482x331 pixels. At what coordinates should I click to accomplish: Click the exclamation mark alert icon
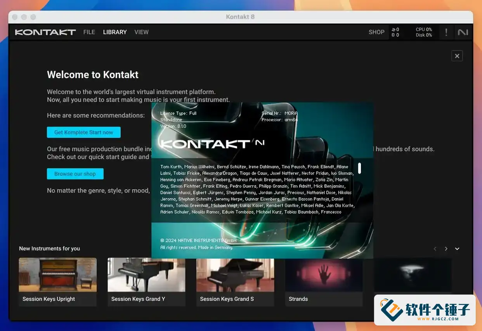(x=446, y=32)
